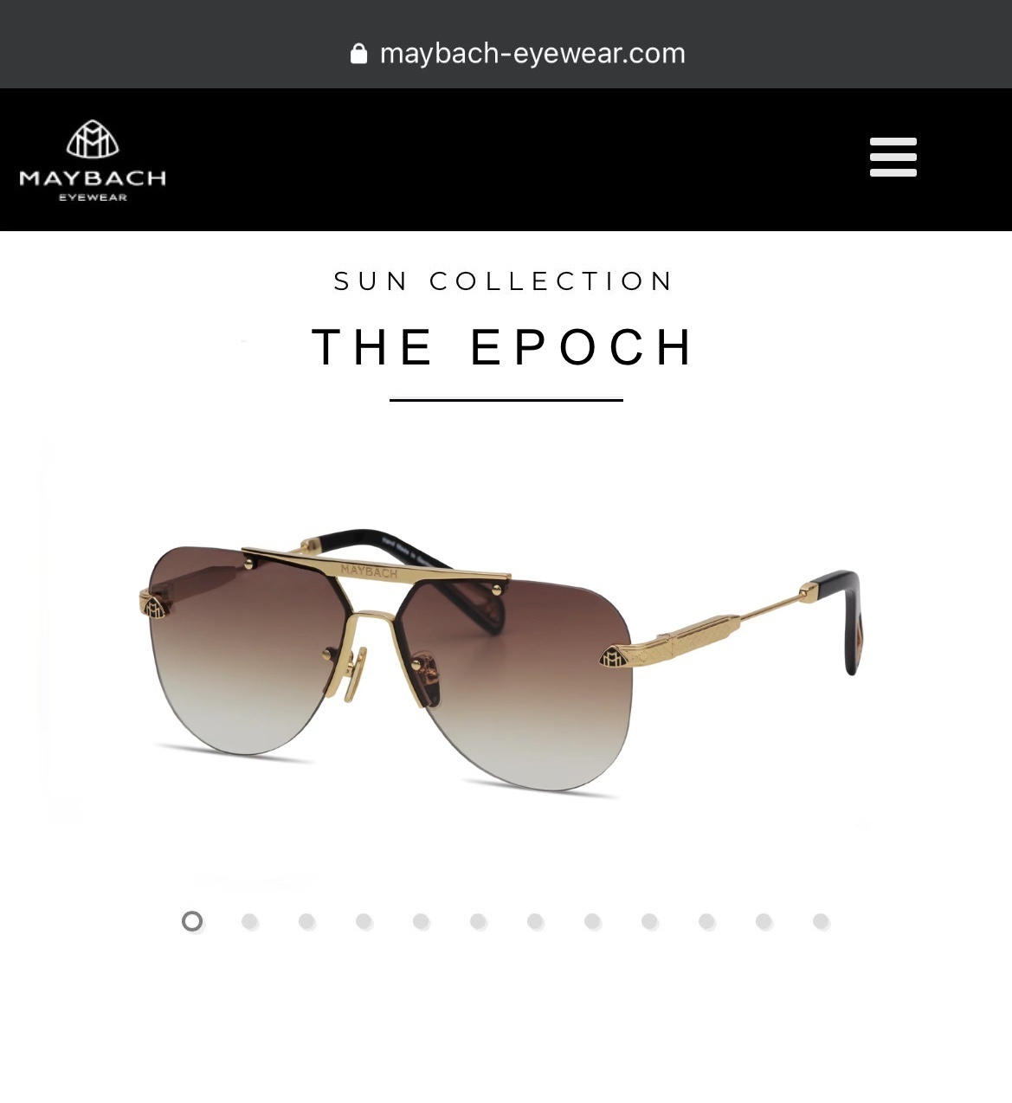This screenshot has width=1012, height=1103.
Task: Click the SUN COLLECTION heading link
Action: 504,281
